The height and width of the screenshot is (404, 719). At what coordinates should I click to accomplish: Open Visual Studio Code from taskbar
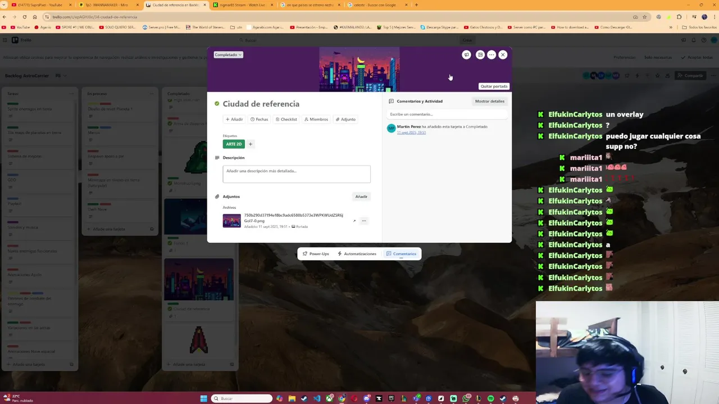coord(317,398)
